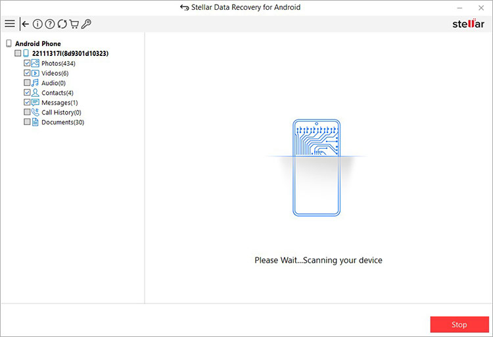Open Call History(0) tree item

click(x=62, y=113)
